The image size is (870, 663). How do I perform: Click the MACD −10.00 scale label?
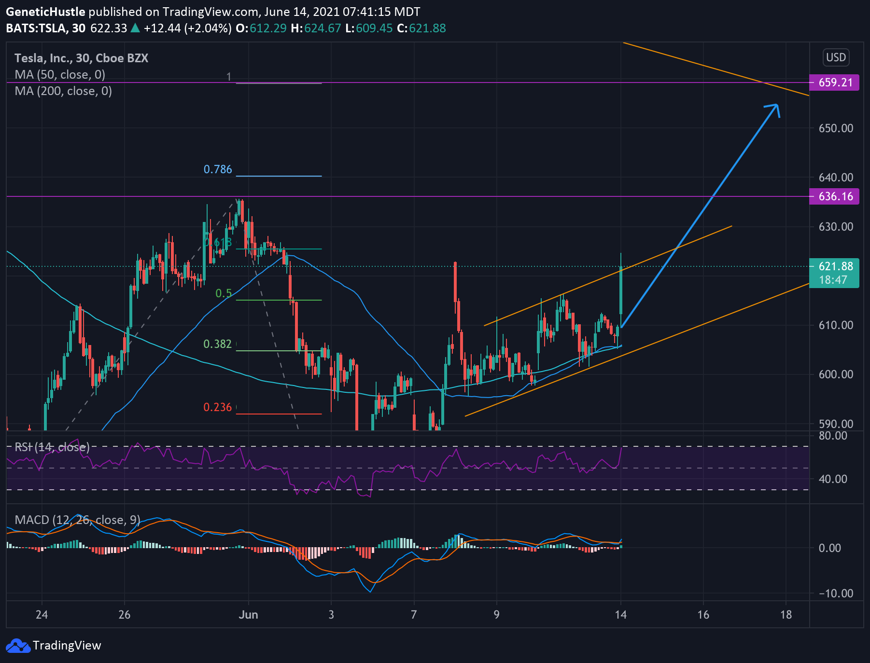click(836, 594)
